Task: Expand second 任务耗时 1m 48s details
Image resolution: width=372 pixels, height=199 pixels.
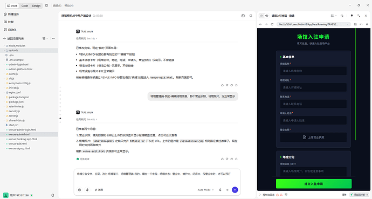Action: 87,119
